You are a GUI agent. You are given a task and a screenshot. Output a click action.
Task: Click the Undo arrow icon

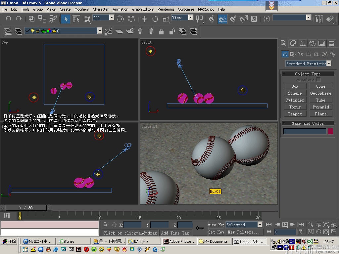(8, 19)
